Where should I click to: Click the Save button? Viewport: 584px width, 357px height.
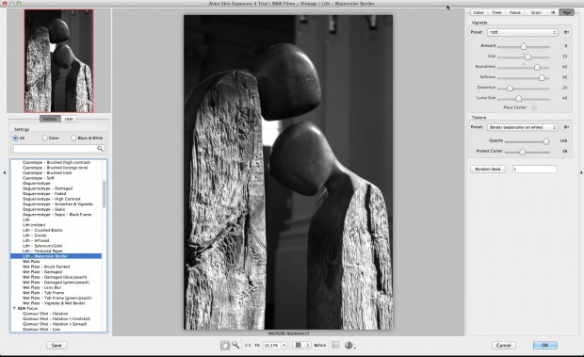coord(57,346)
